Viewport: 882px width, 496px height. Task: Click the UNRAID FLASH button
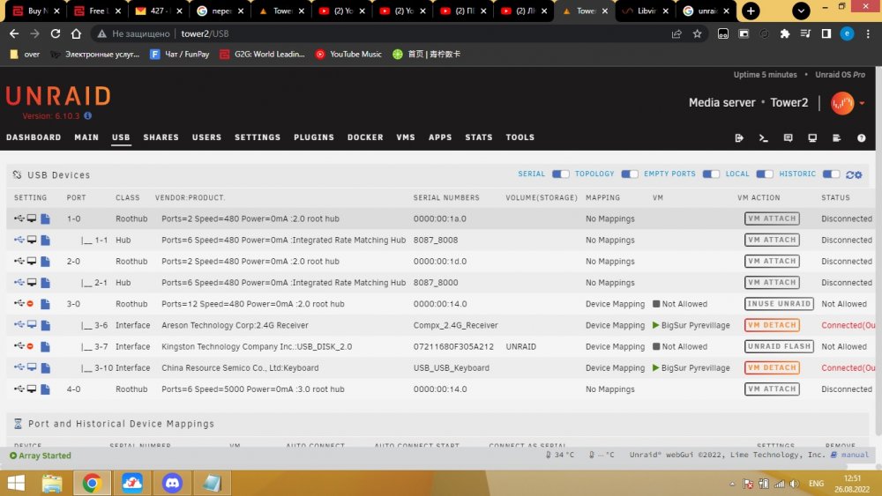tap(779, 346)
